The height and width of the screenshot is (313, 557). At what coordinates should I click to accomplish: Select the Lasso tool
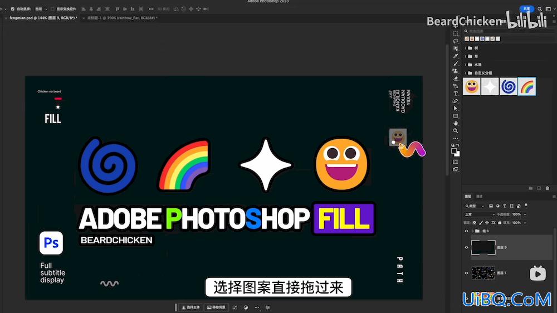[456, 41]
